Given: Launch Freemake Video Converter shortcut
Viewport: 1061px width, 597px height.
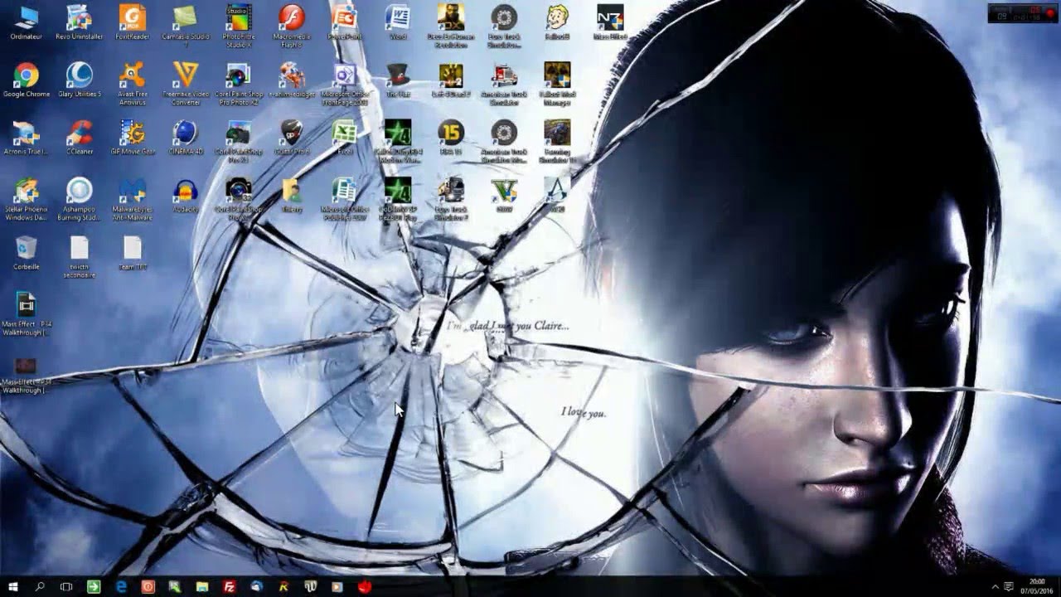Looking at the screenshot, I should tap(186, 84).
